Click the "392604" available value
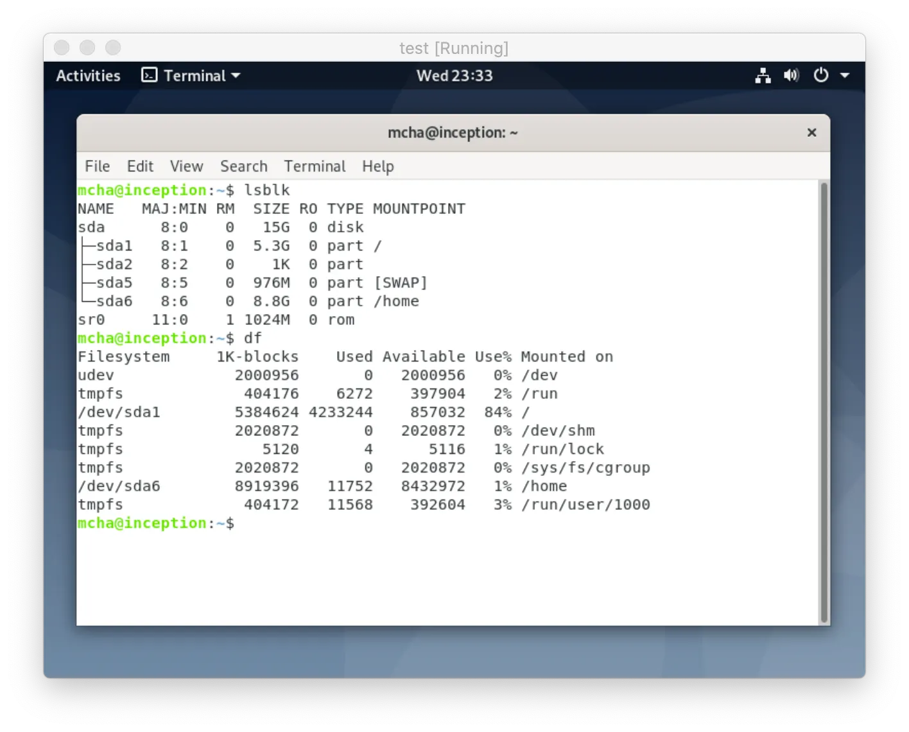This screenshot has width=909, height=732. (438, 505)
